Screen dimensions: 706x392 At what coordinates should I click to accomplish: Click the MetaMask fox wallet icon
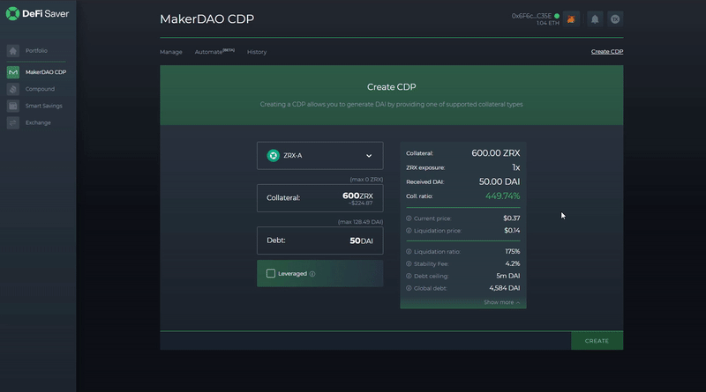(x=571, y=19)
